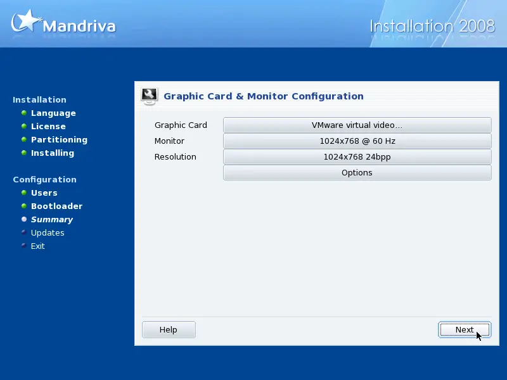
Task: Click the Installation 2008 banner text
Action: point(432,26)
